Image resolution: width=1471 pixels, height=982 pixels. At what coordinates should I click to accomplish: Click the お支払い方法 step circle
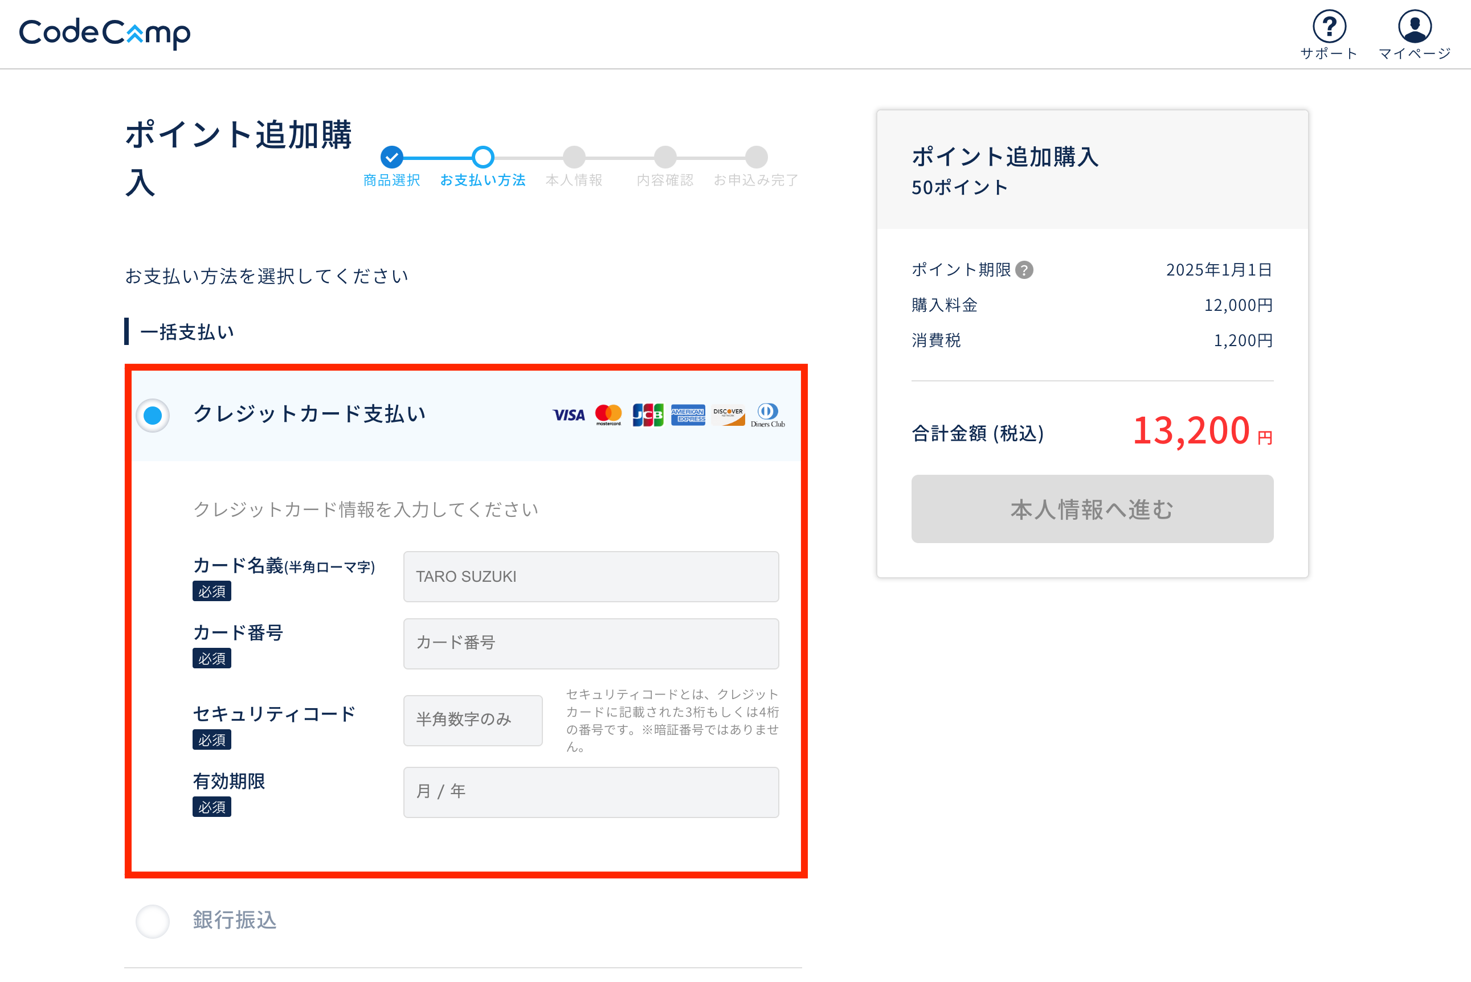click(x=483, y=157)
